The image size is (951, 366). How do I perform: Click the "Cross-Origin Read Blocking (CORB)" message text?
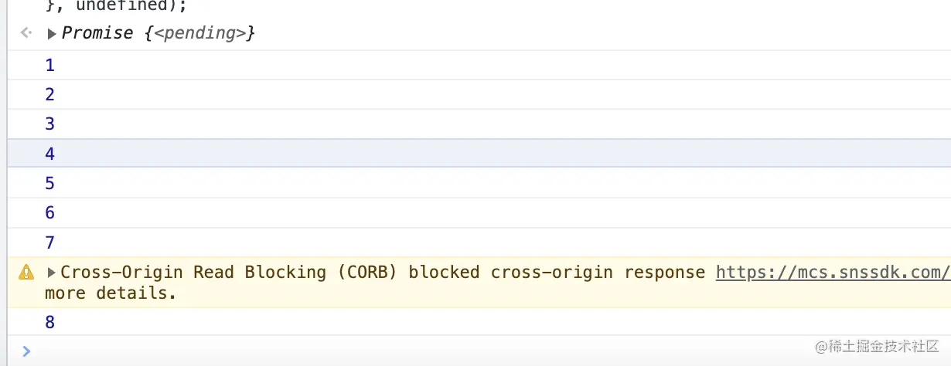(230, 272)
